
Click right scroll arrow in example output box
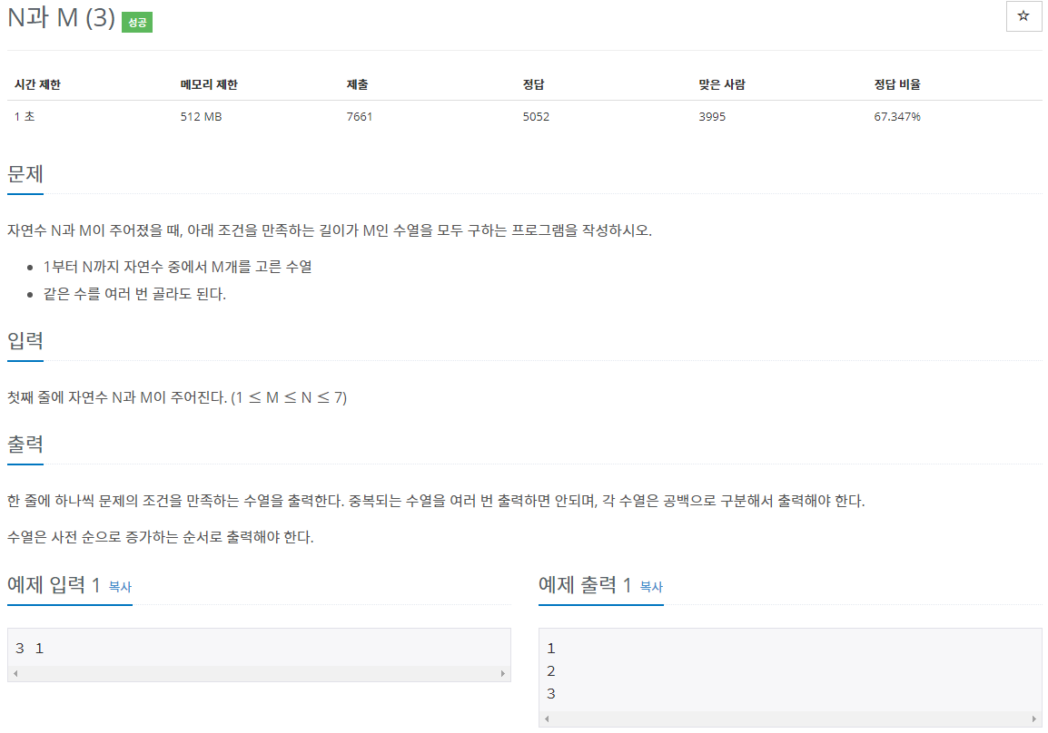click(x=1034, y=719)
